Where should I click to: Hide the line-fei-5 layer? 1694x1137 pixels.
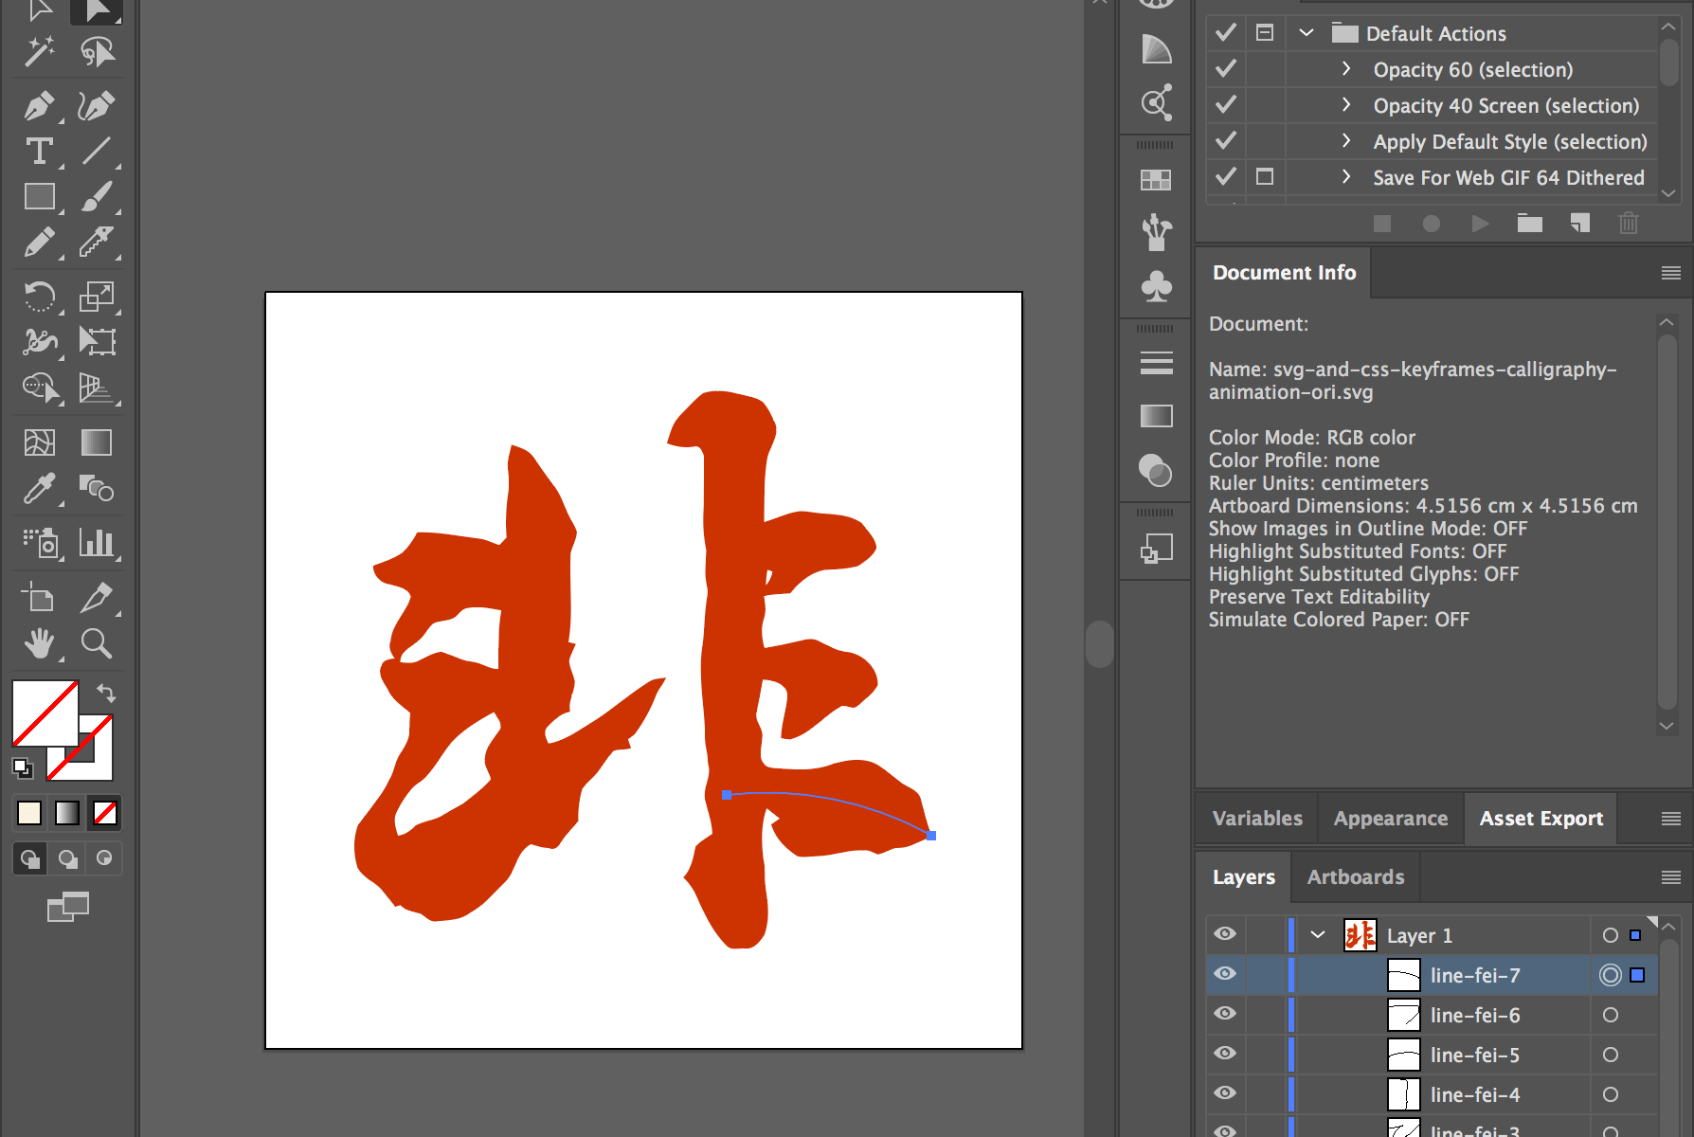click(x=1225, y=1054)
